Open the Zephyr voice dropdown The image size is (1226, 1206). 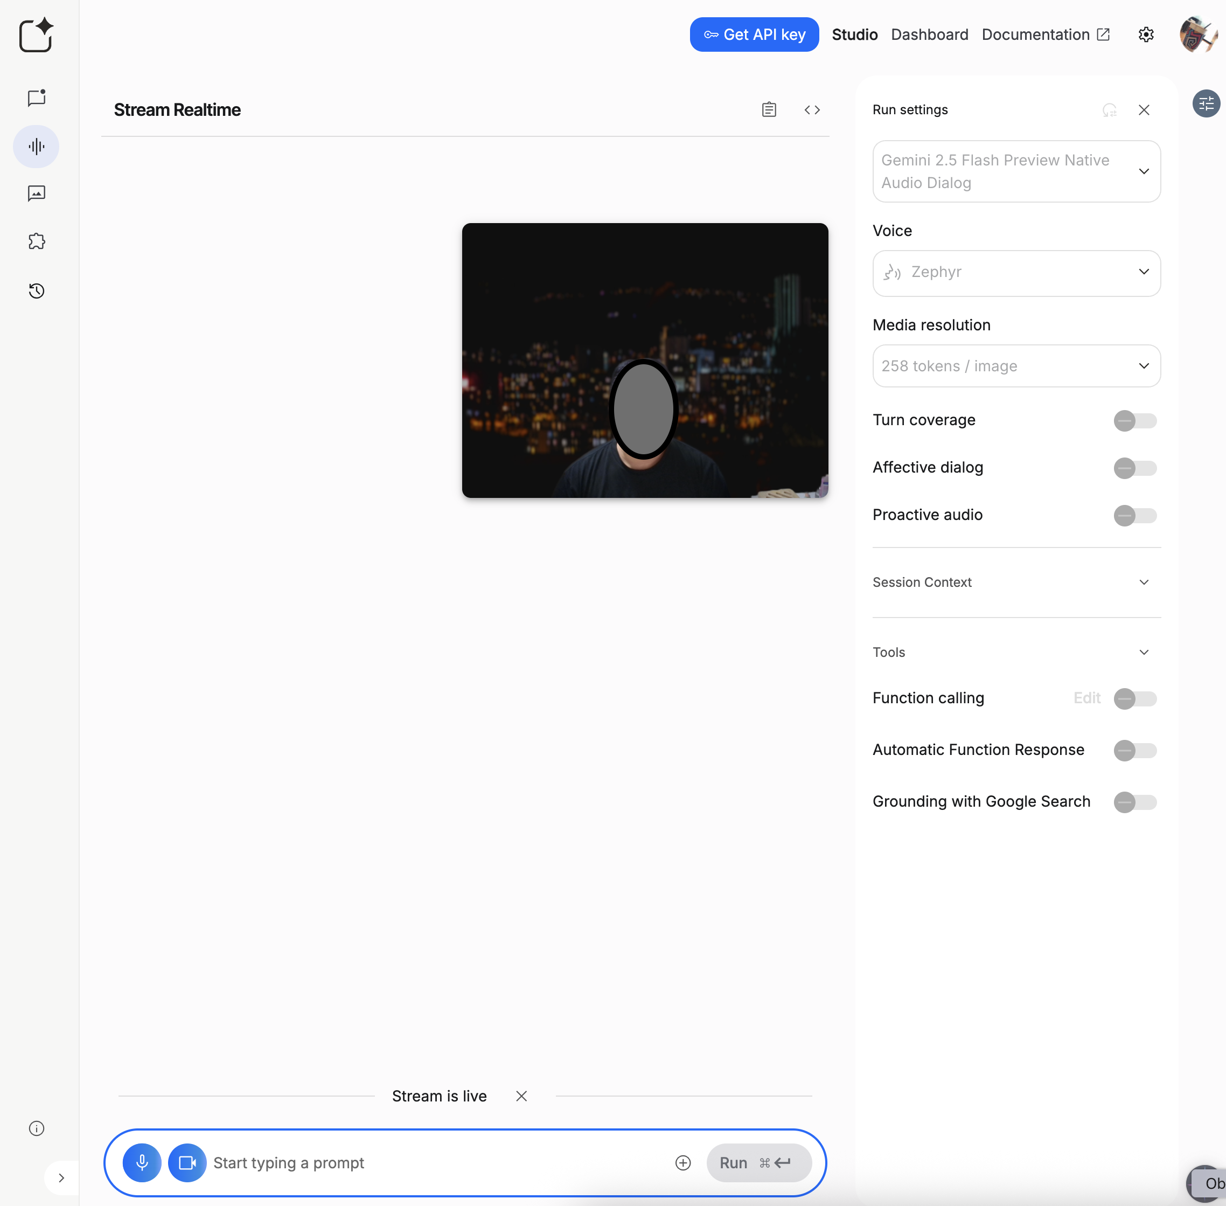coord(1016,273)
